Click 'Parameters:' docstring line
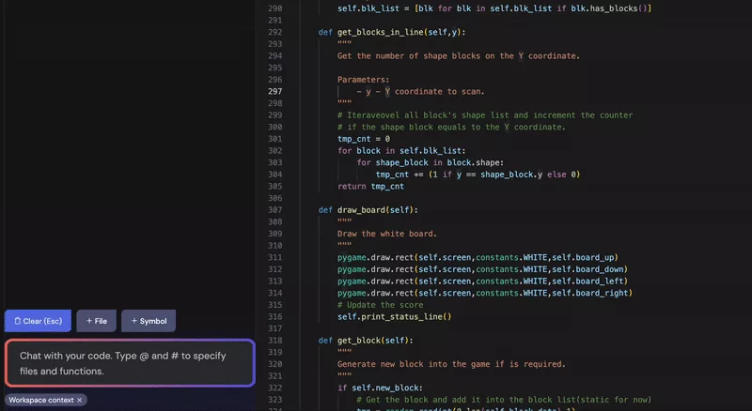The height and width of the screenshot is (411, 752). coord(363,80)
